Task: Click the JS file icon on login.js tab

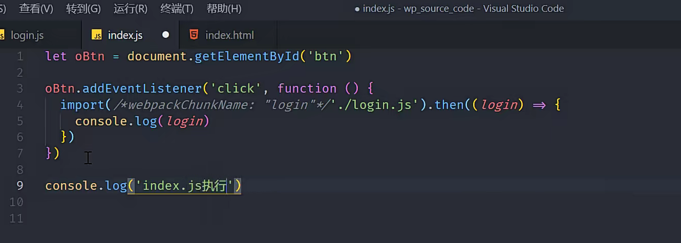Action: pyautogui.click(x=2, y=35)
